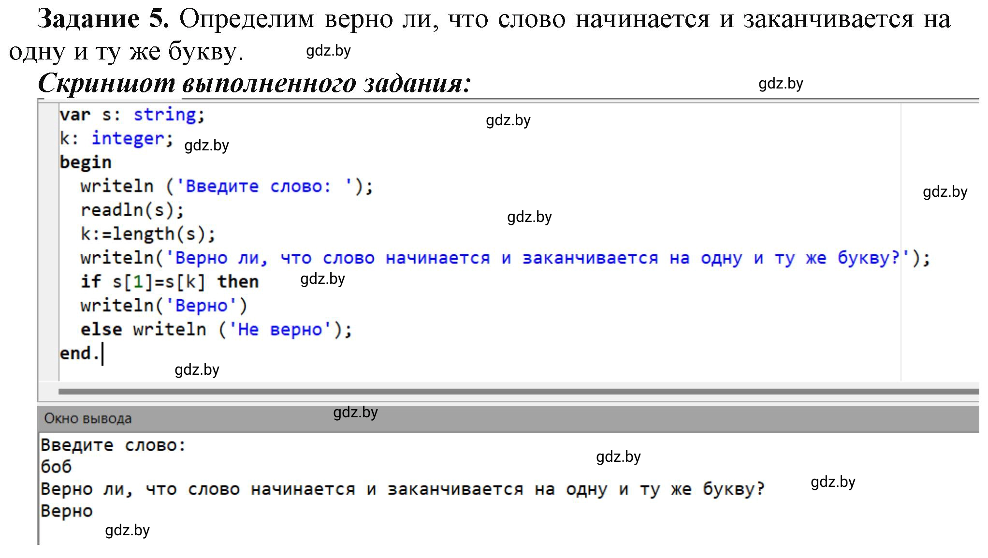
Task: Click the writeln('Верно') code line
Action: [x=164, y=306]
